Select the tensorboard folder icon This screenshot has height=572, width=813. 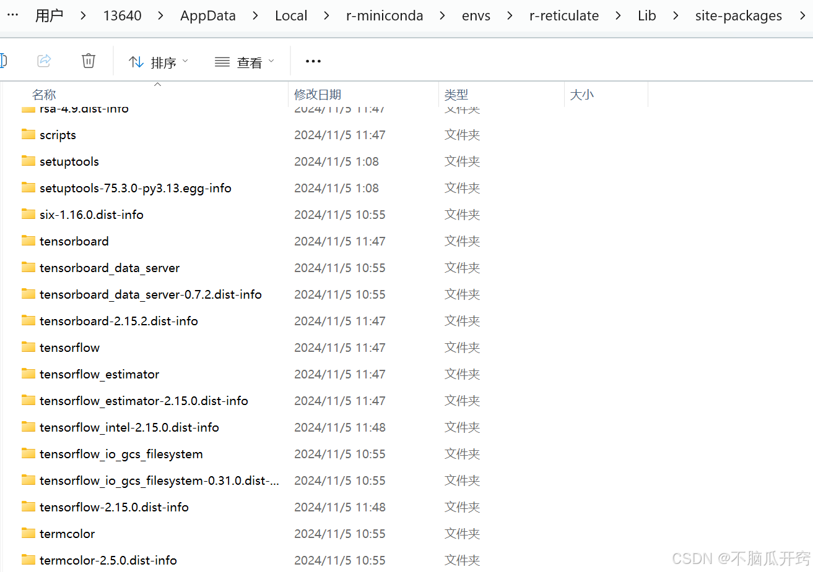28,241
